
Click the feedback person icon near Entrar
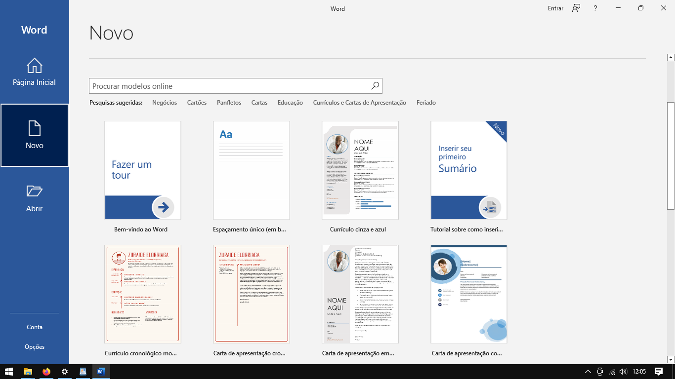pyautogui.click(x=576, y=8)
